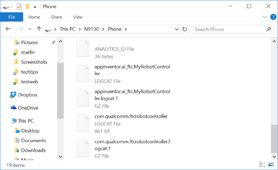278x170 pixels.
Task: Open Documents under This PC
Action: point(34,141)
